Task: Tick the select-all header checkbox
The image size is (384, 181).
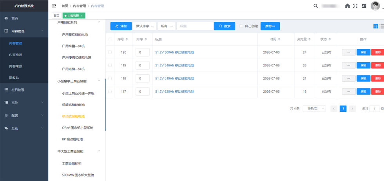Action: [110, 39]
